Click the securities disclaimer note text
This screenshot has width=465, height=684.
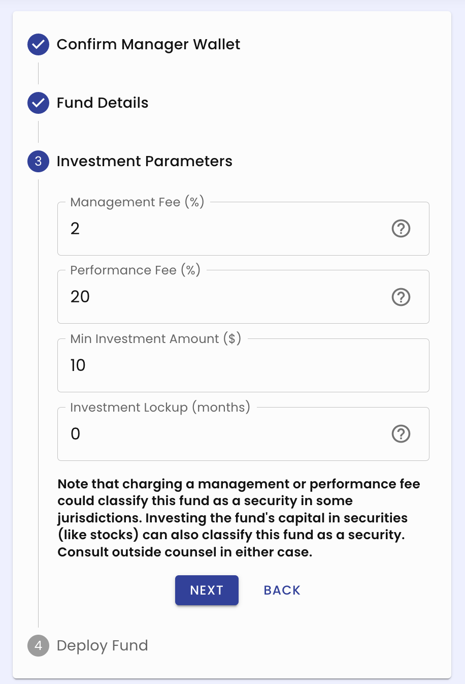click(x=239, y=518)
